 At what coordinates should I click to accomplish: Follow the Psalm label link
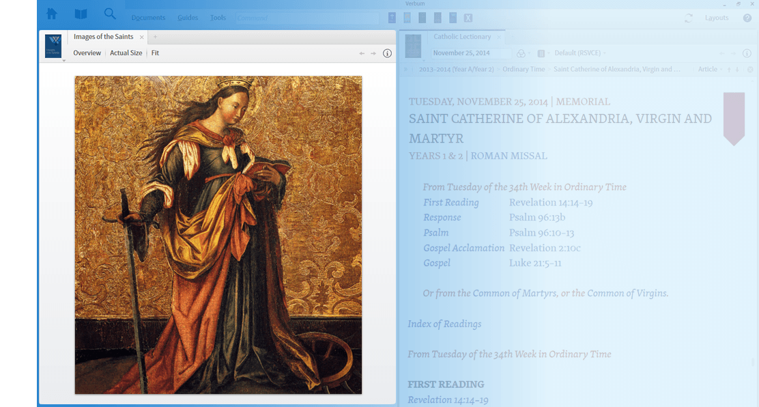tap(435, 233)
